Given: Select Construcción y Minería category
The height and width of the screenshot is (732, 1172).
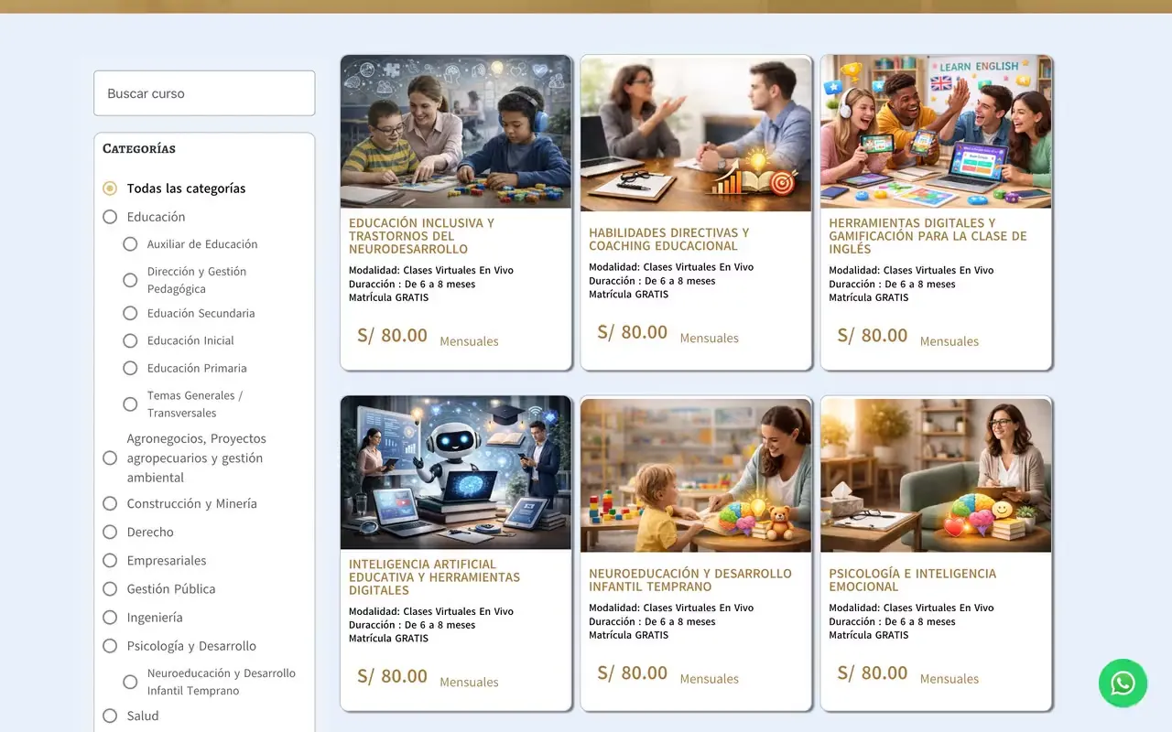Looking at the screenshot, I should [110, 503].
